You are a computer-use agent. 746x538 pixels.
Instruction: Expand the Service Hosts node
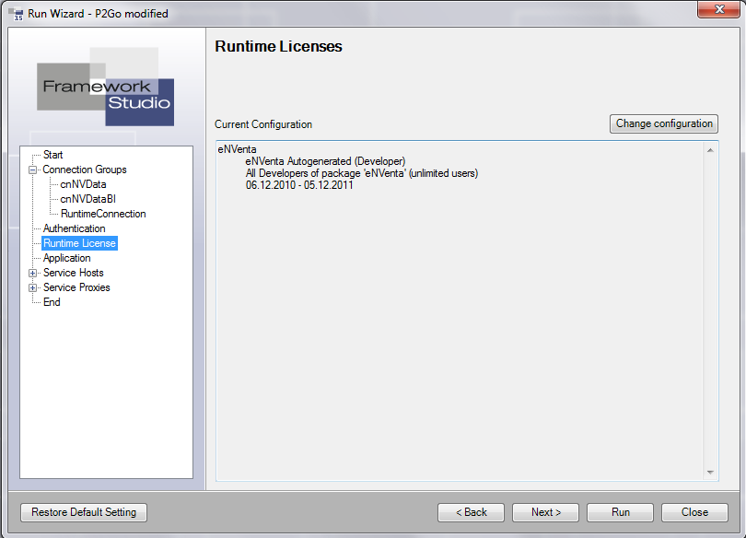pyautogui.click(x=32, y=273)
